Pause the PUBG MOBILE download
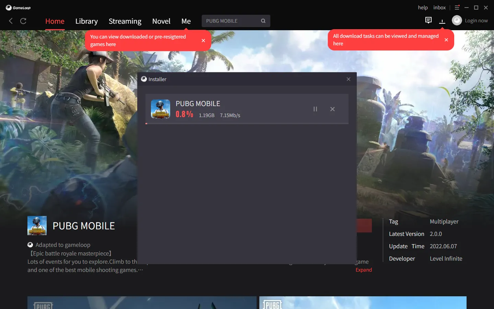 [x=315, y=109]
